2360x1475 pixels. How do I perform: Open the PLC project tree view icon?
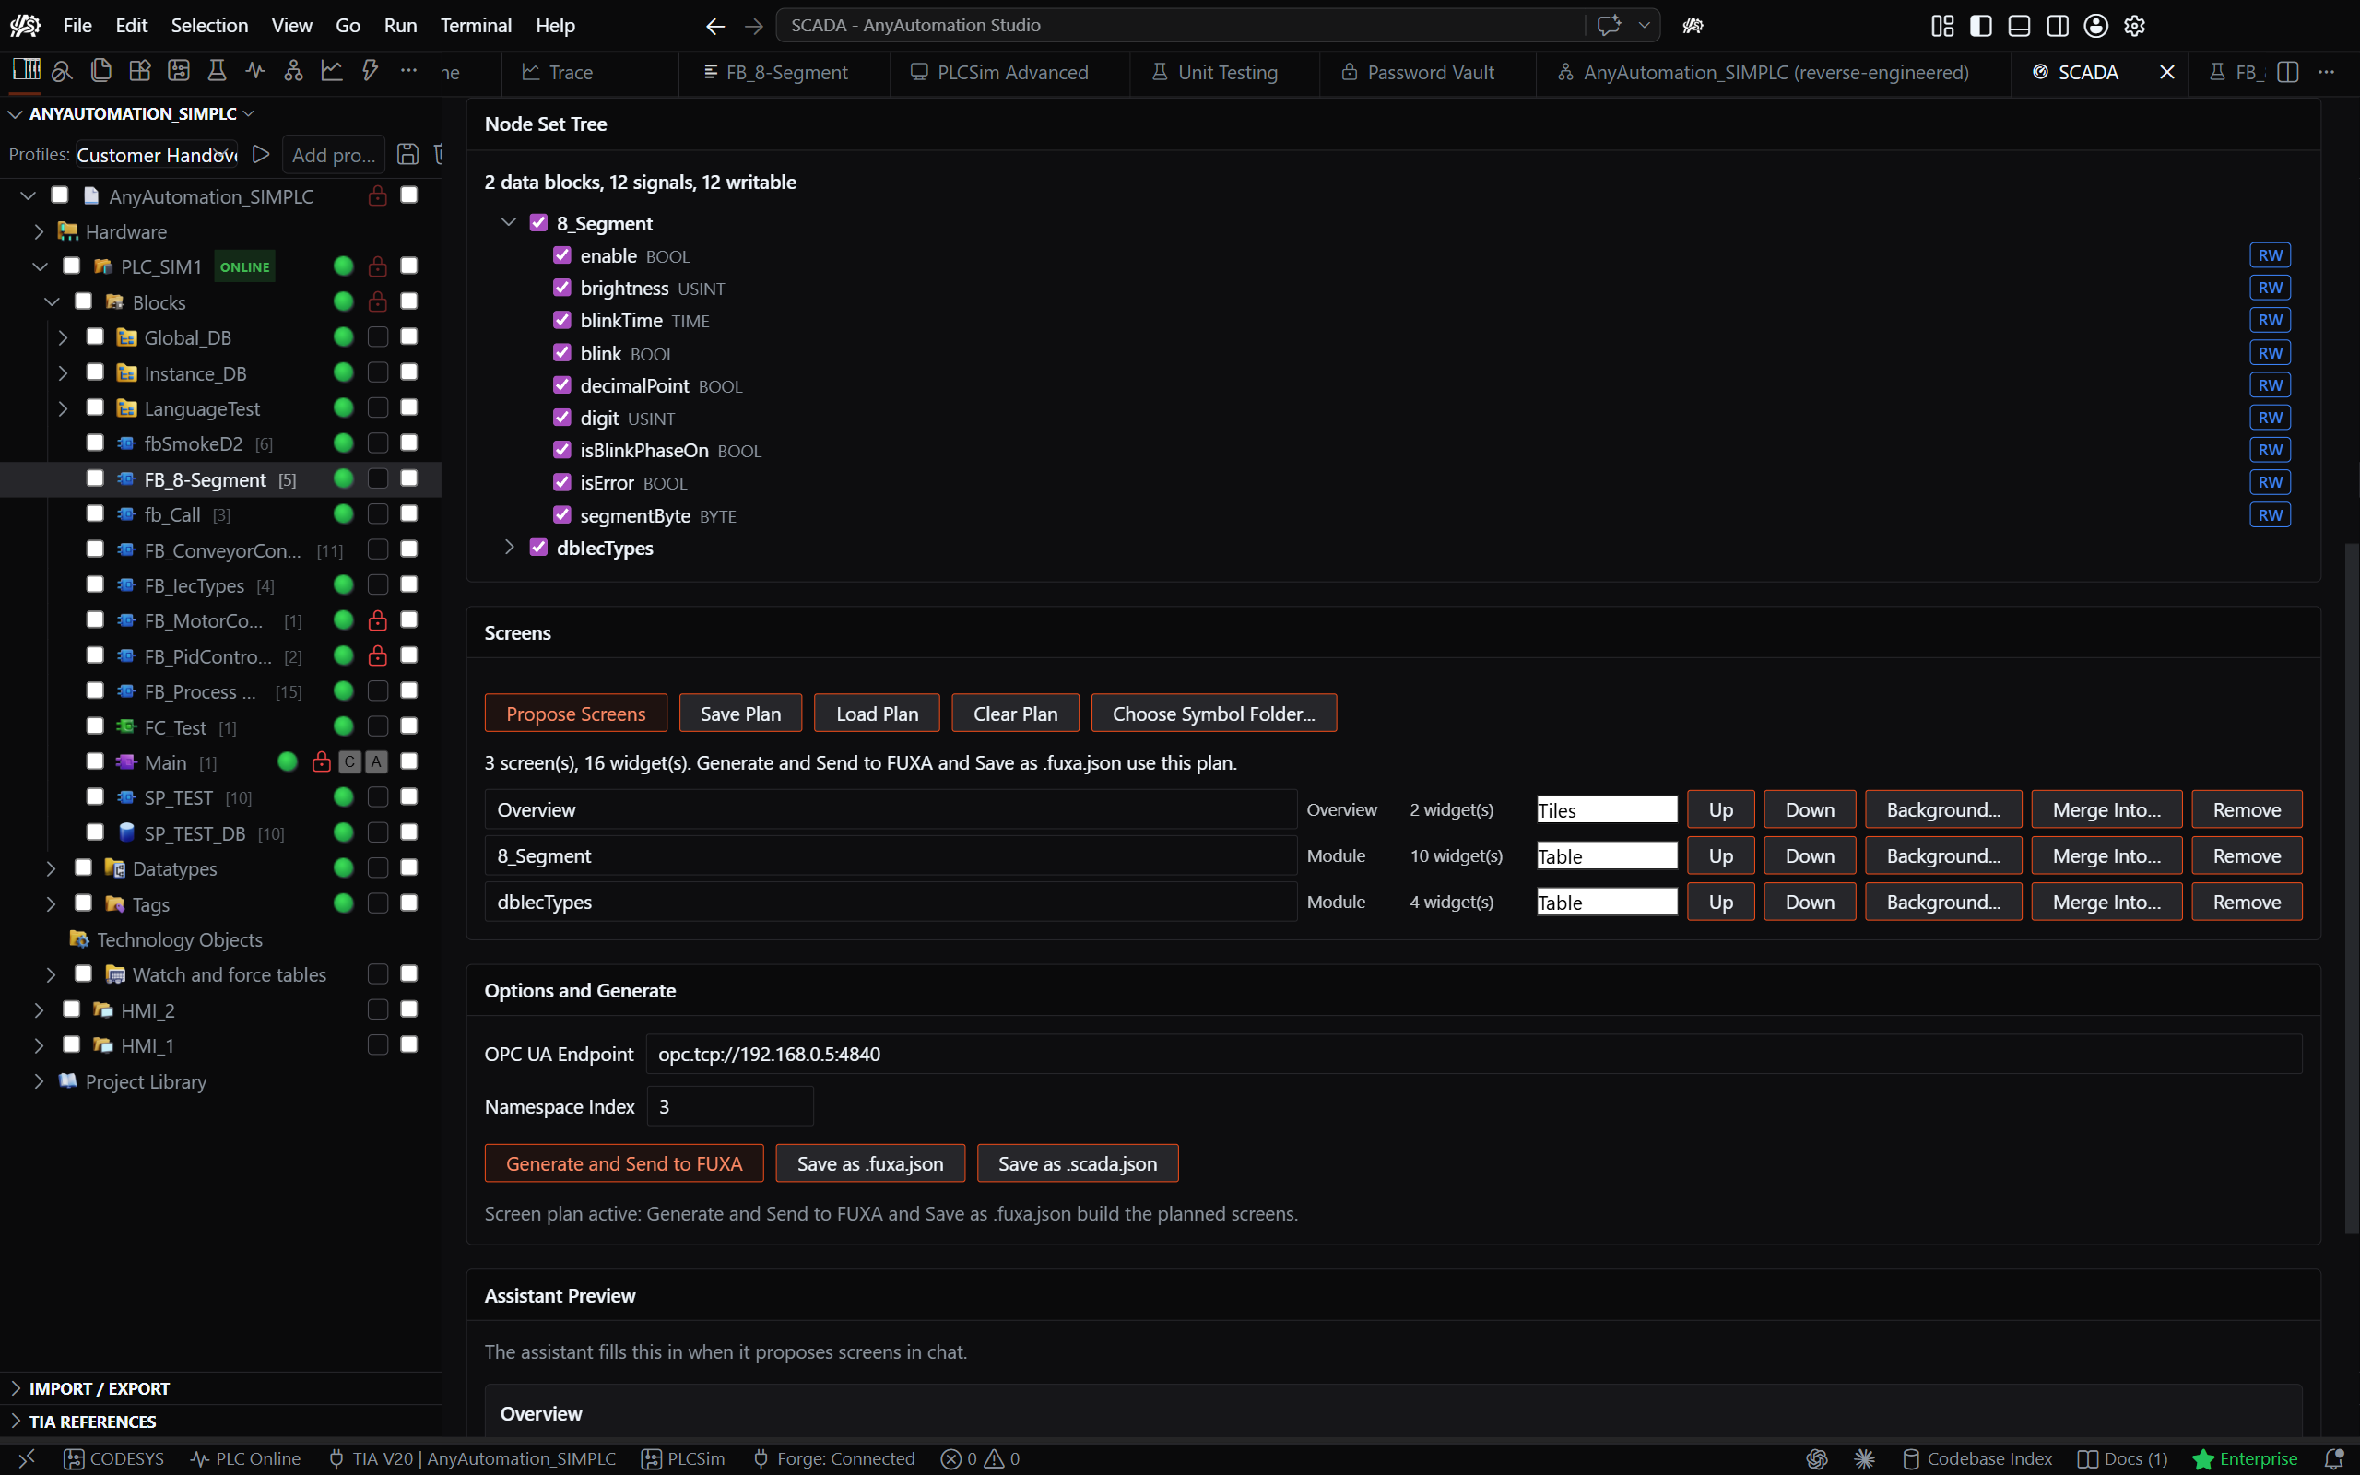coord(26,70)
